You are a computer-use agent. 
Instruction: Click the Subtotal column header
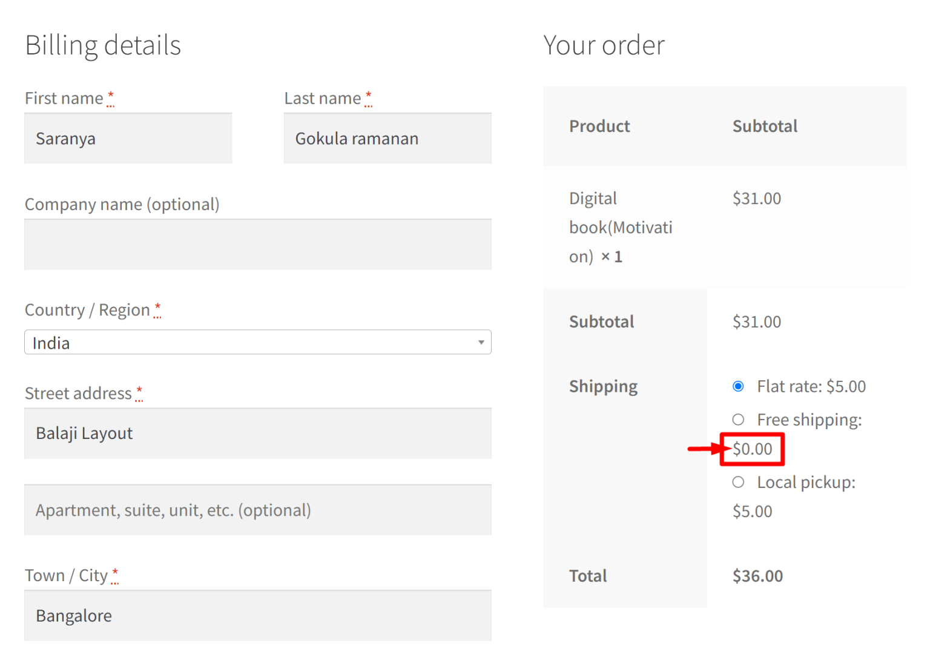765,126
